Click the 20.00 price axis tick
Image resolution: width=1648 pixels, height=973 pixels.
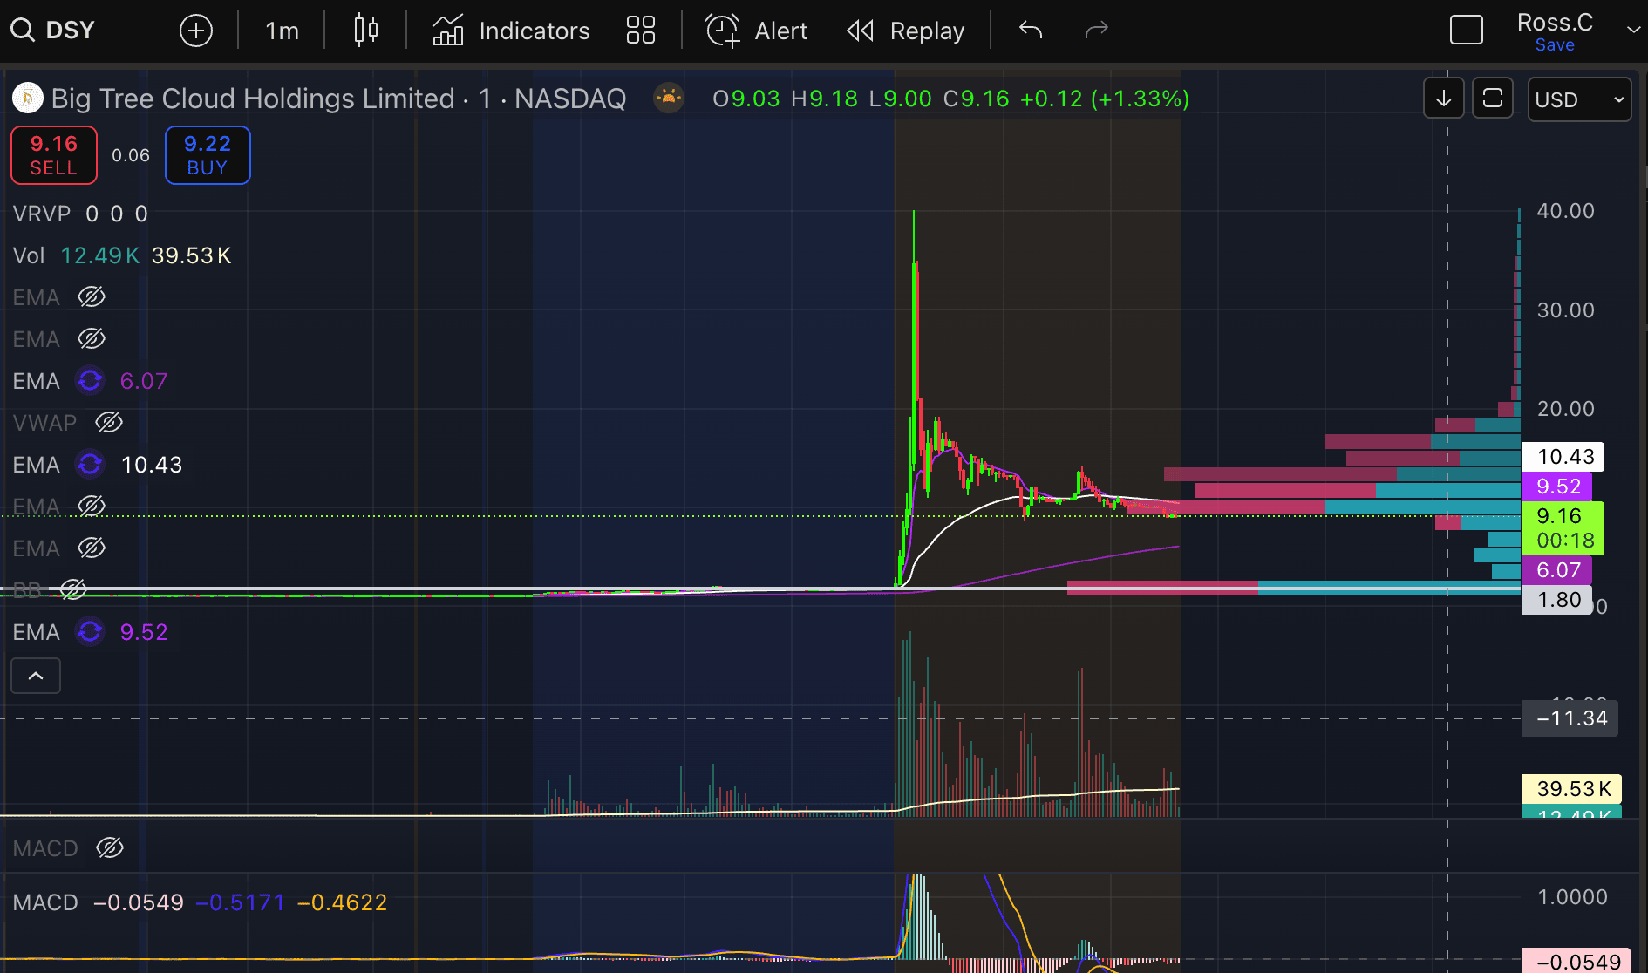click(1565, 409)
